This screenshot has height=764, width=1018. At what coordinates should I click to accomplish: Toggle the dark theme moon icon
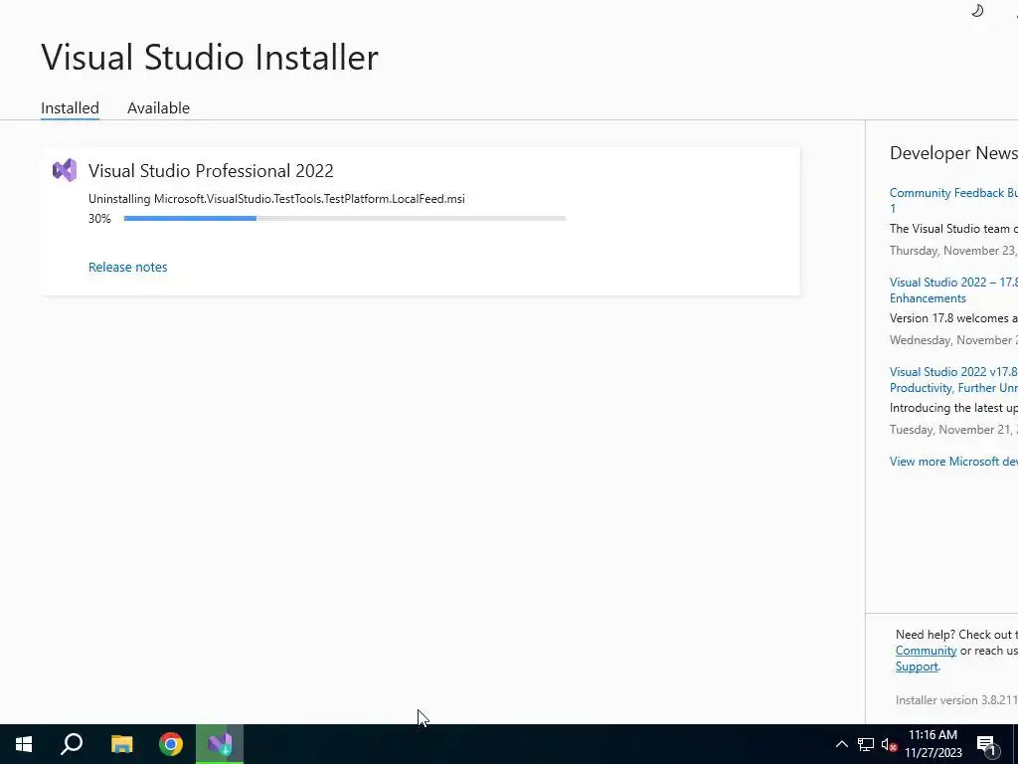tap(977, 11)
